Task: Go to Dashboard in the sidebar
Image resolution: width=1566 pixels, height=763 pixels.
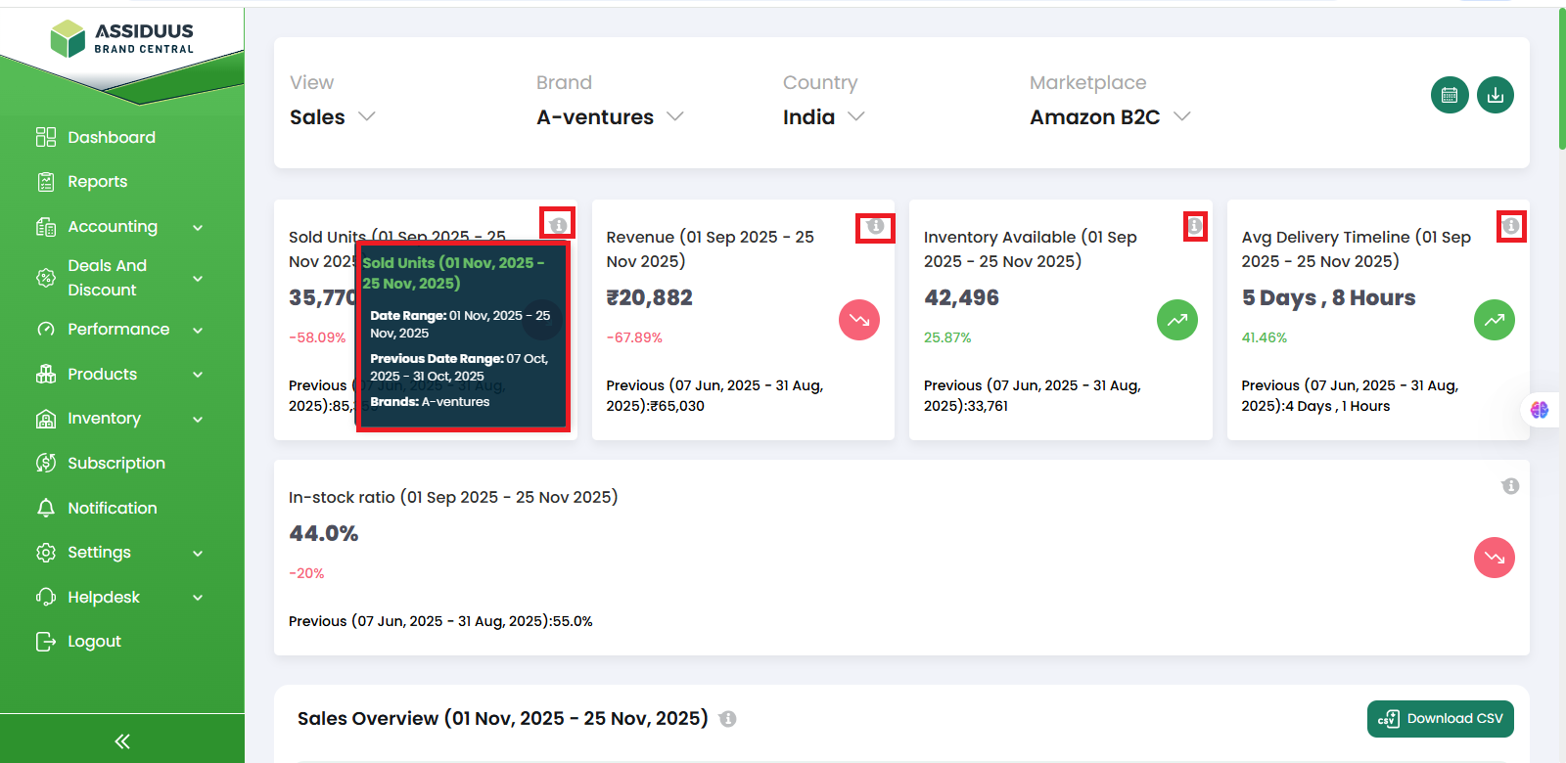Action: [111, 138]
